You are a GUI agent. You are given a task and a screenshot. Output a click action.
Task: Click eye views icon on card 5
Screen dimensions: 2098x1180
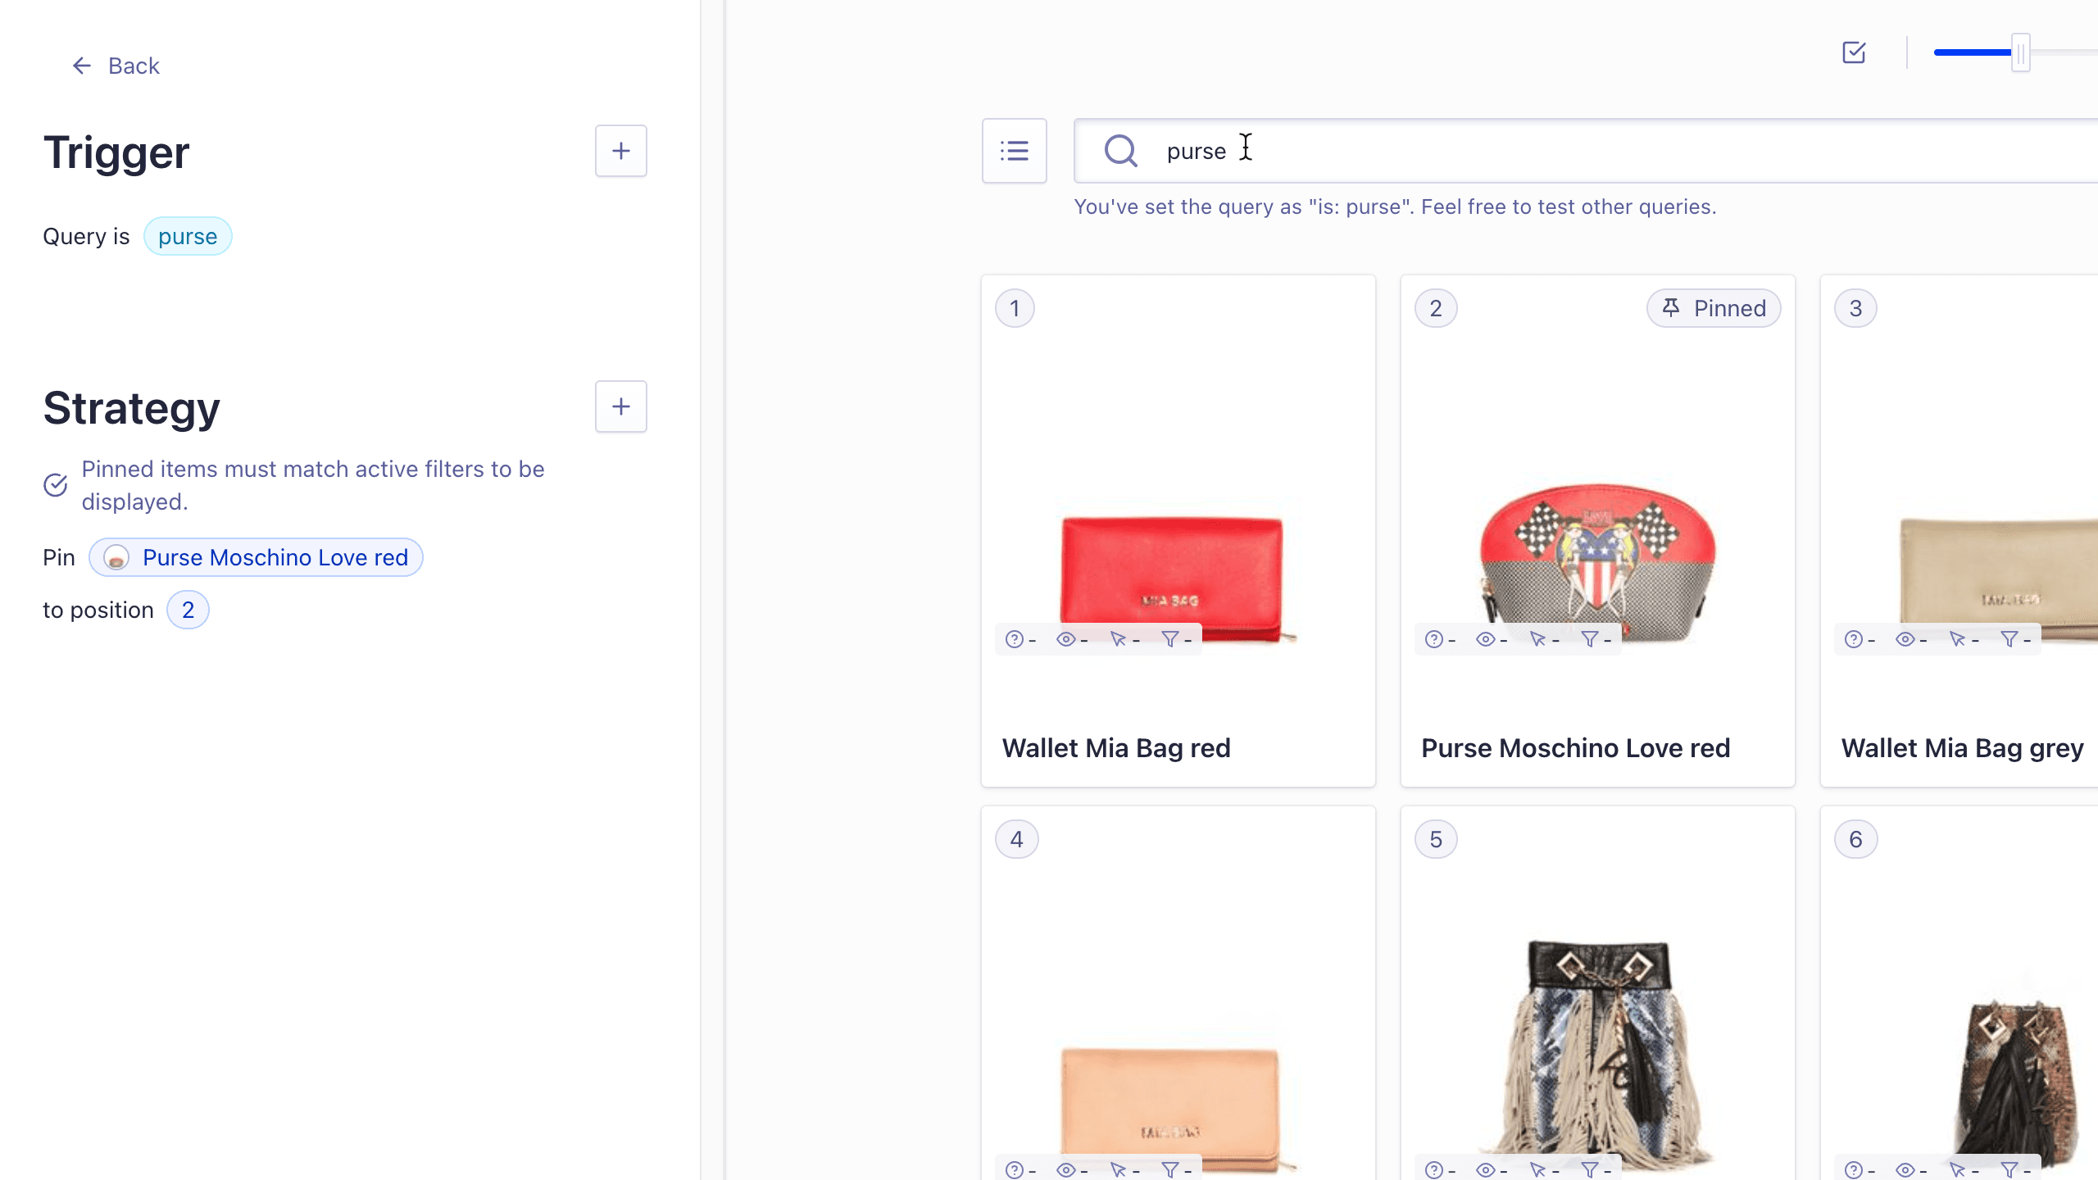(1485, 1170)
